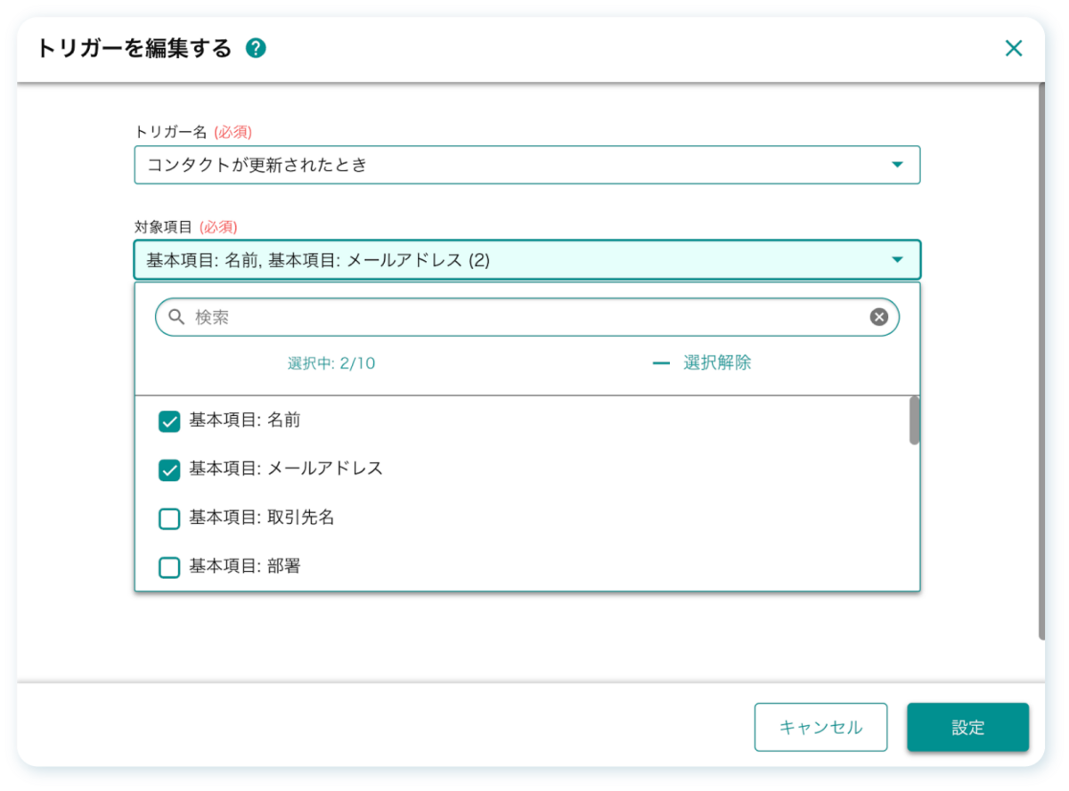Clear the search field with X icon
Image resolution: width=1069 pixels, height=791 pixels.
pyautogui.click(x=879, y=317)
